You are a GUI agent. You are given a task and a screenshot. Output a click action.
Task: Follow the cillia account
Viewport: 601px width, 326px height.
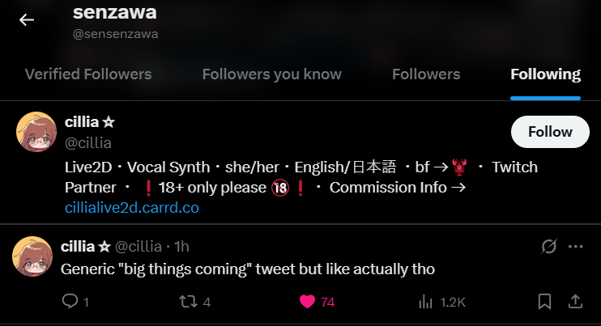click(550, 132)
